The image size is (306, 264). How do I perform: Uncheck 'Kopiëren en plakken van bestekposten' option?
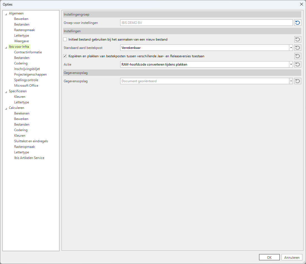pos(65,56)
